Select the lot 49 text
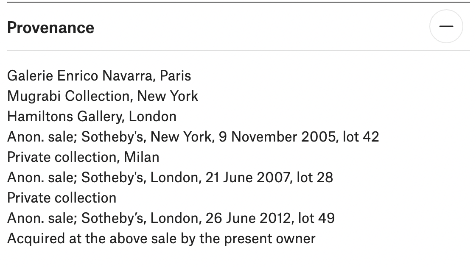This screenshot has height=267, width=476. (316, 218)
